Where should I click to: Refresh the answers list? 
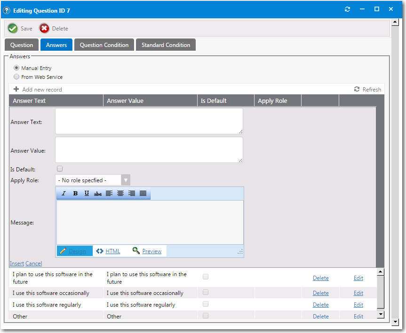pyautogui.click(x=368, y=89)
